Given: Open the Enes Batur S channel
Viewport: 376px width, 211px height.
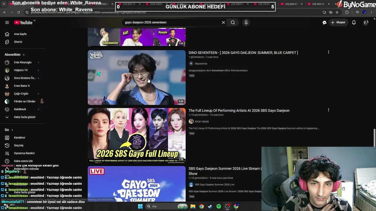Looking at the screenshot, I should pos(22,86).
